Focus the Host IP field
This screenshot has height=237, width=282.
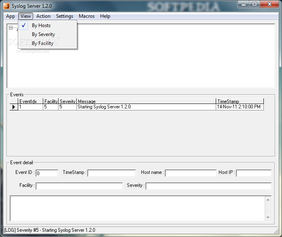tap(254, 173)
